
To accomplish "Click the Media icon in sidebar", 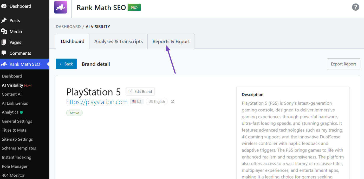I will (4, 31).
